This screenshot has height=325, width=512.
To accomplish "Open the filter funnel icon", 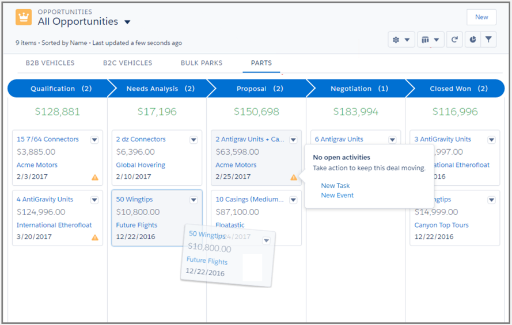I will [488, 40].
